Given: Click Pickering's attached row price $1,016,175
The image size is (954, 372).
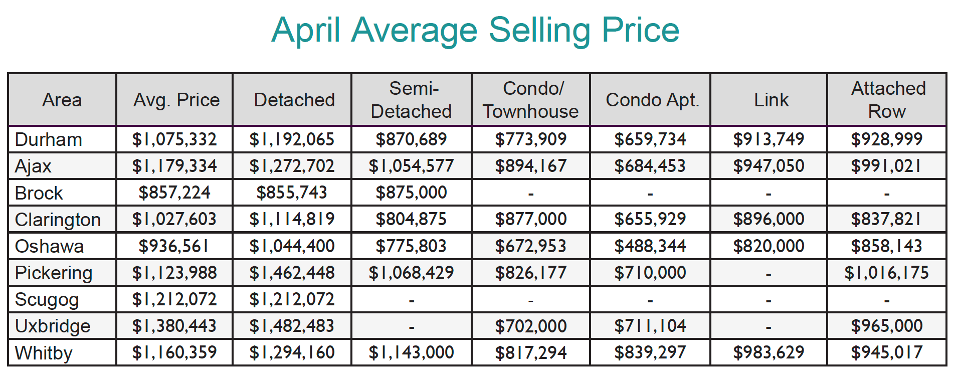Looking at the screenshot, I should [x=886, y=273].
